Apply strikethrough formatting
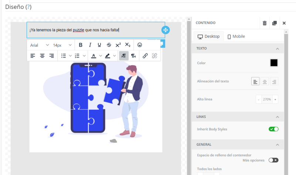The image size is (296, 175). click(x=109, y=45)
